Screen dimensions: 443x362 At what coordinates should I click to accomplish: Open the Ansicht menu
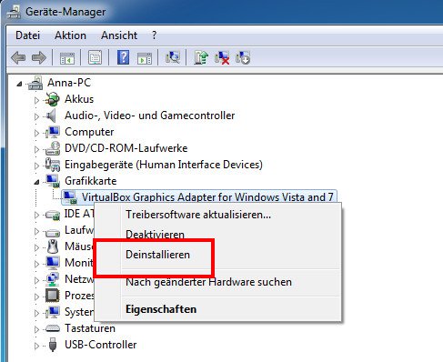click(119, 35)
